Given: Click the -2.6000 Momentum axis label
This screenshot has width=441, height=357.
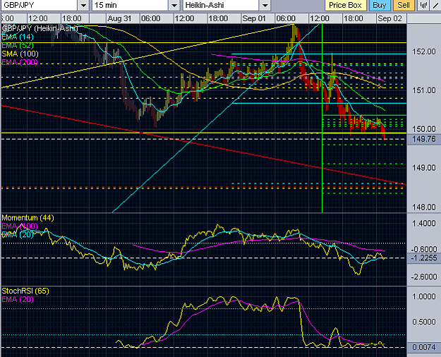Looking at the screenshot, I should coord(424,277).
